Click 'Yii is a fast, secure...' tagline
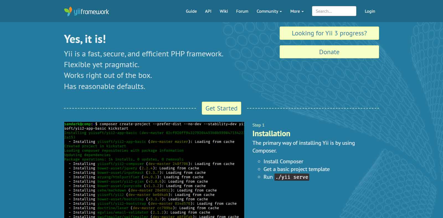443x218 pixels. (144, 54)
